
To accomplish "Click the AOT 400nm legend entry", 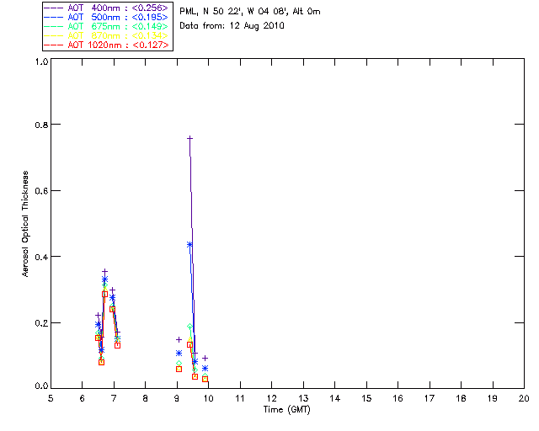I will [x=106, y=8].
